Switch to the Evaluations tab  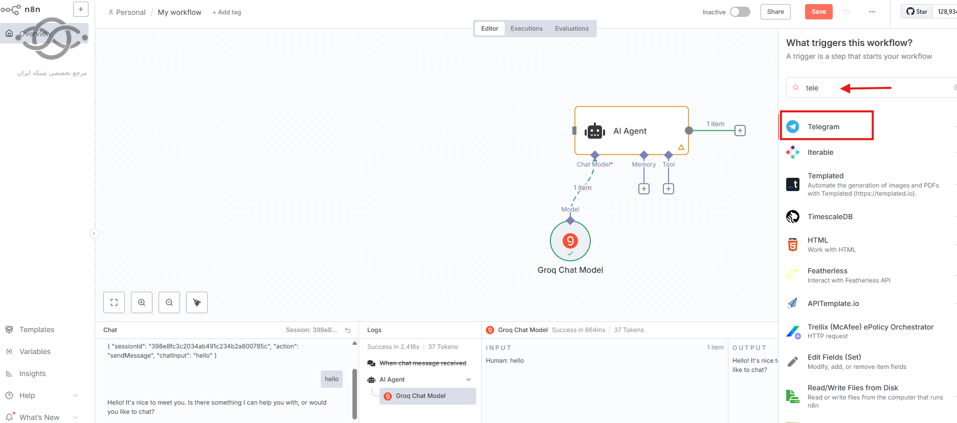click(572, 29)
